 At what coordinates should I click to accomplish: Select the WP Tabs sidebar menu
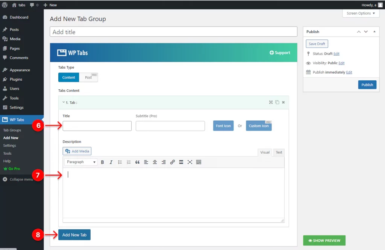point(22,120)
